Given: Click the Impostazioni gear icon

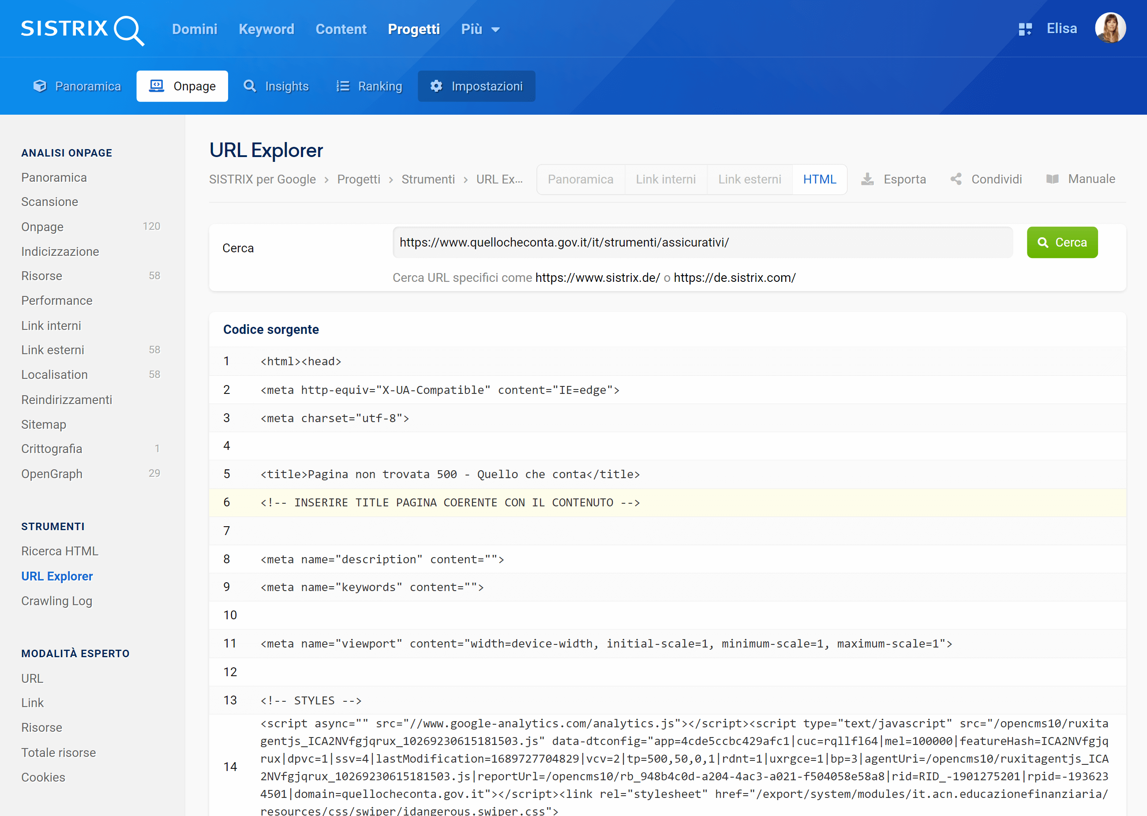Looking at the screenshot, I should point(436,86).
